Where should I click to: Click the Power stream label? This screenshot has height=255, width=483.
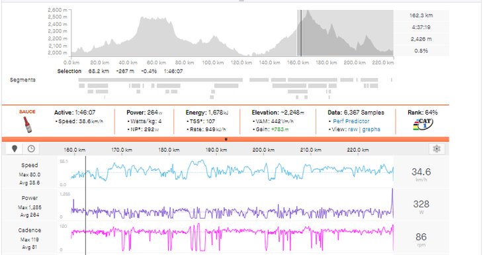(30, 198)
